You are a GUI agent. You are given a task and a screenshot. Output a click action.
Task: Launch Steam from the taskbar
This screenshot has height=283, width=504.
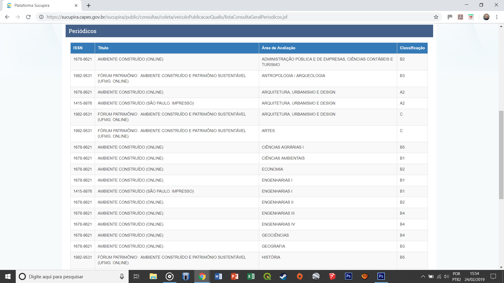click(x=283, y=276)
